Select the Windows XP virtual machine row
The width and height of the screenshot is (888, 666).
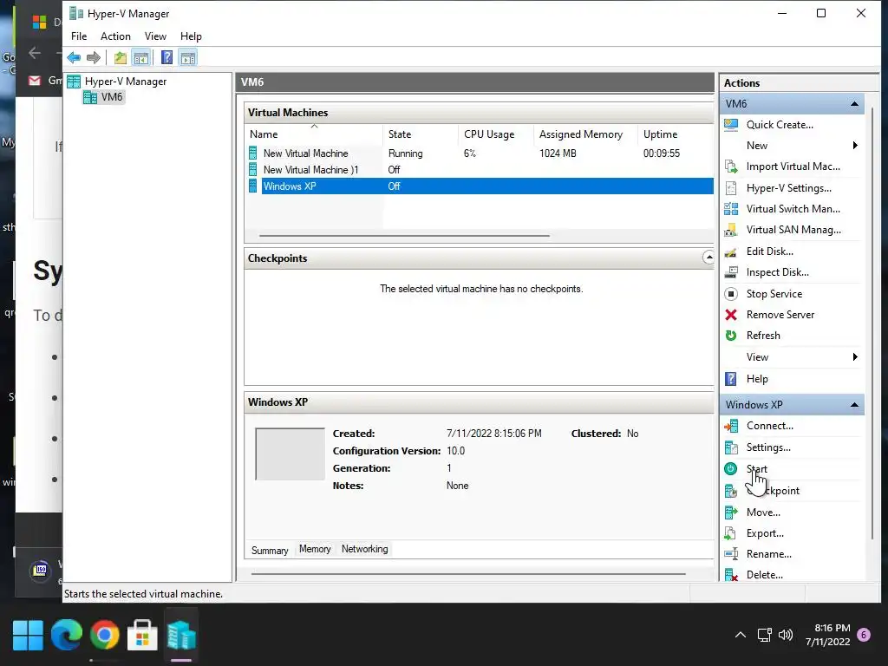pos(480,186)
